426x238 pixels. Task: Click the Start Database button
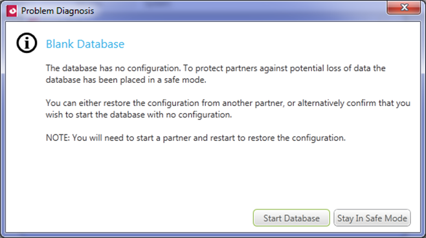291,218
